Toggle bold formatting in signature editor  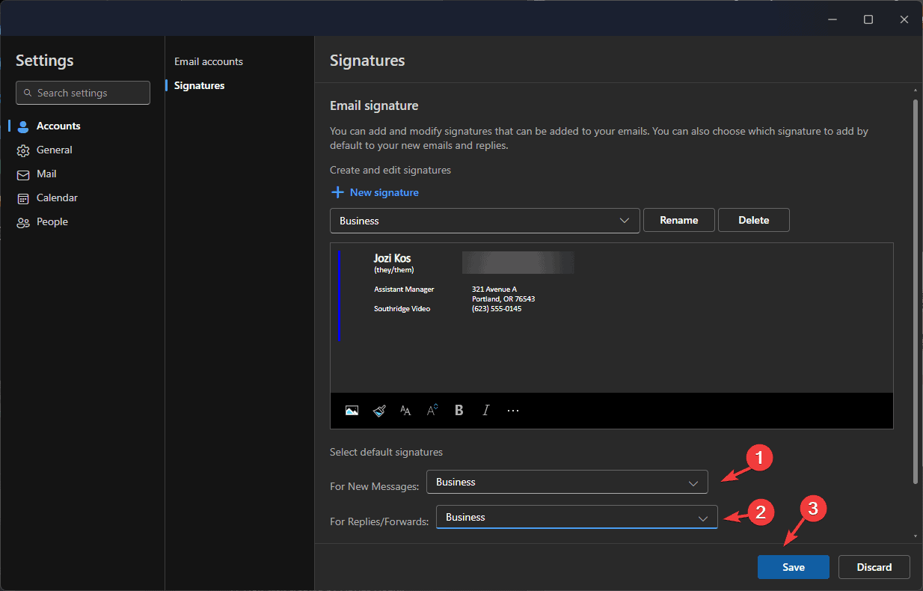(x=459, y=410)
